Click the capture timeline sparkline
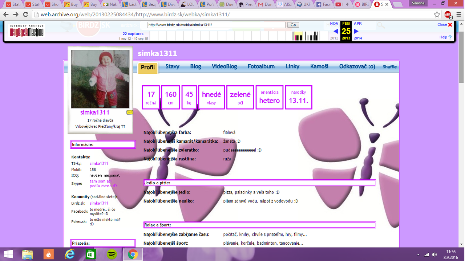 239,36
